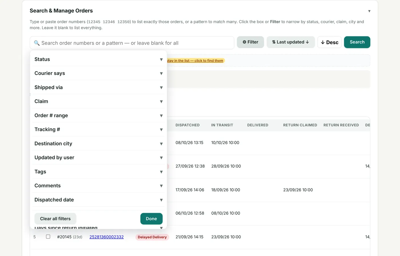Screen dimensions: 400x256
Task: Toggle the Desc sort direction
Action: tap(329, 42)
